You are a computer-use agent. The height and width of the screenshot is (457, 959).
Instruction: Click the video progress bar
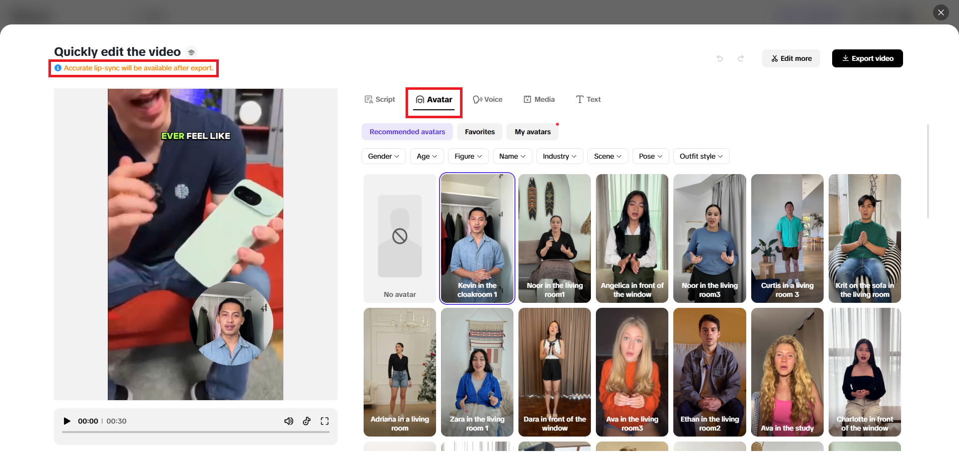[195, 432]
